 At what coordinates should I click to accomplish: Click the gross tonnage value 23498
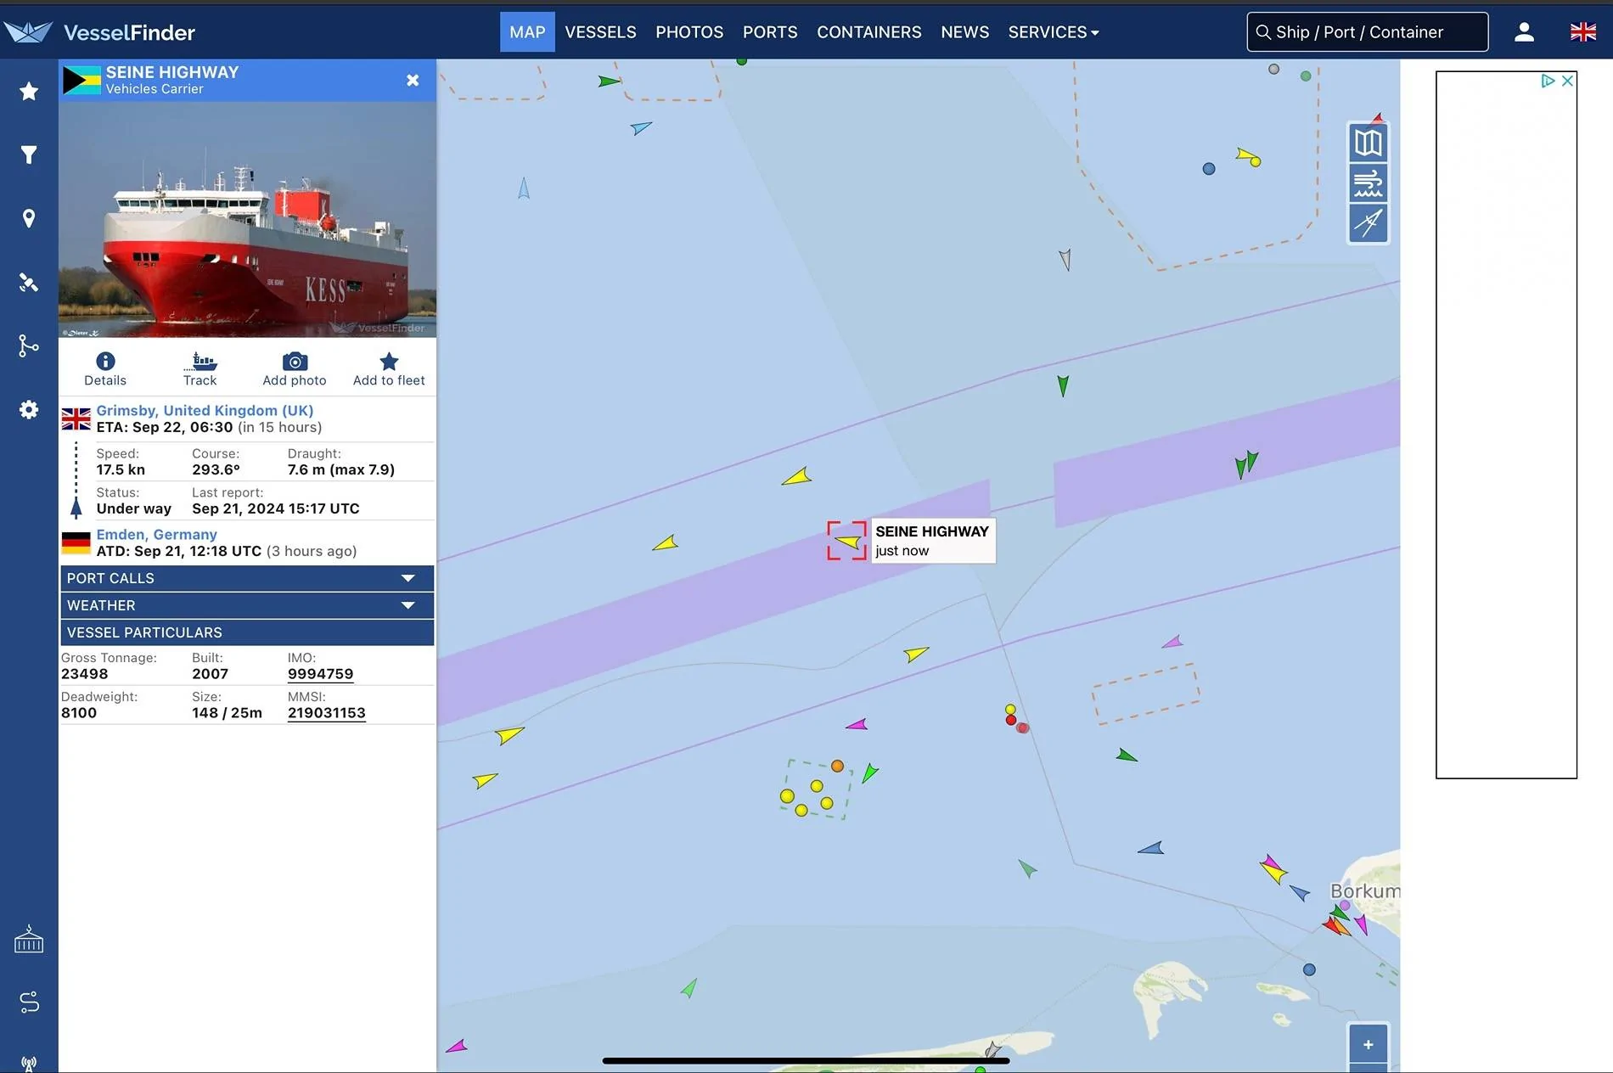[85, 674]
